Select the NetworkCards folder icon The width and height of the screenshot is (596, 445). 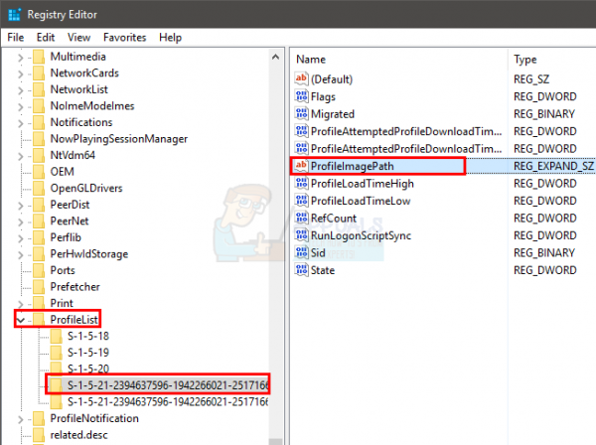point(39,73)
